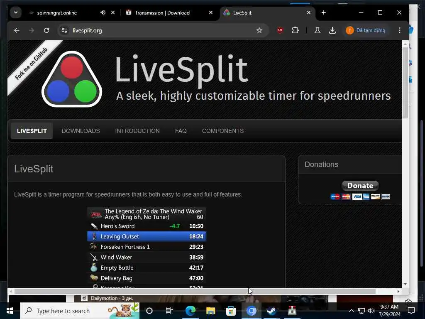Screen dimensions: 425x319
Task: Open Cortana circle icon on taskbar
Action: coord(149,311)
